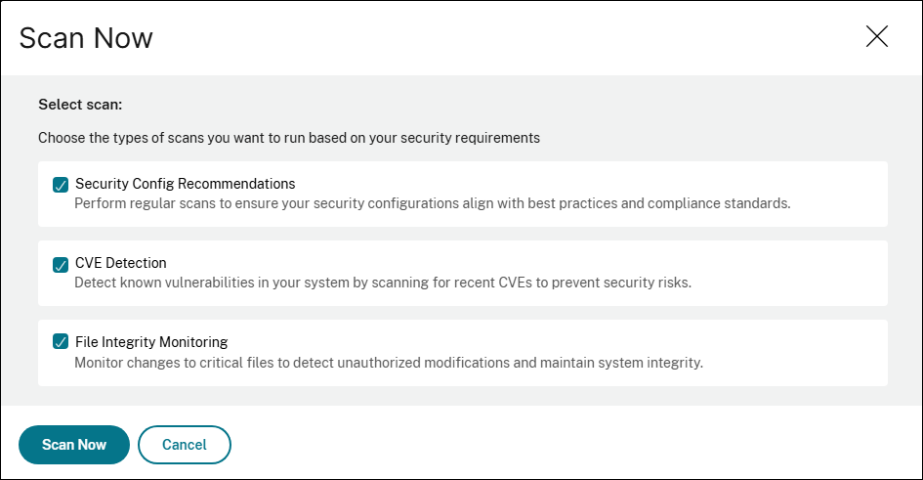The image size is (923, 480).
Task: Click the security configurations best practices description
Action: click(x=432, y=203)
